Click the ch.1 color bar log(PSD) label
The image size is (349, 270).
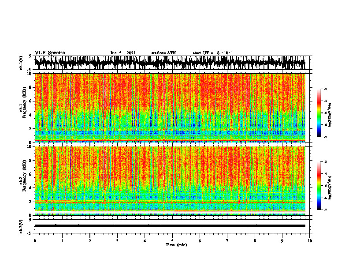point(330,115)
